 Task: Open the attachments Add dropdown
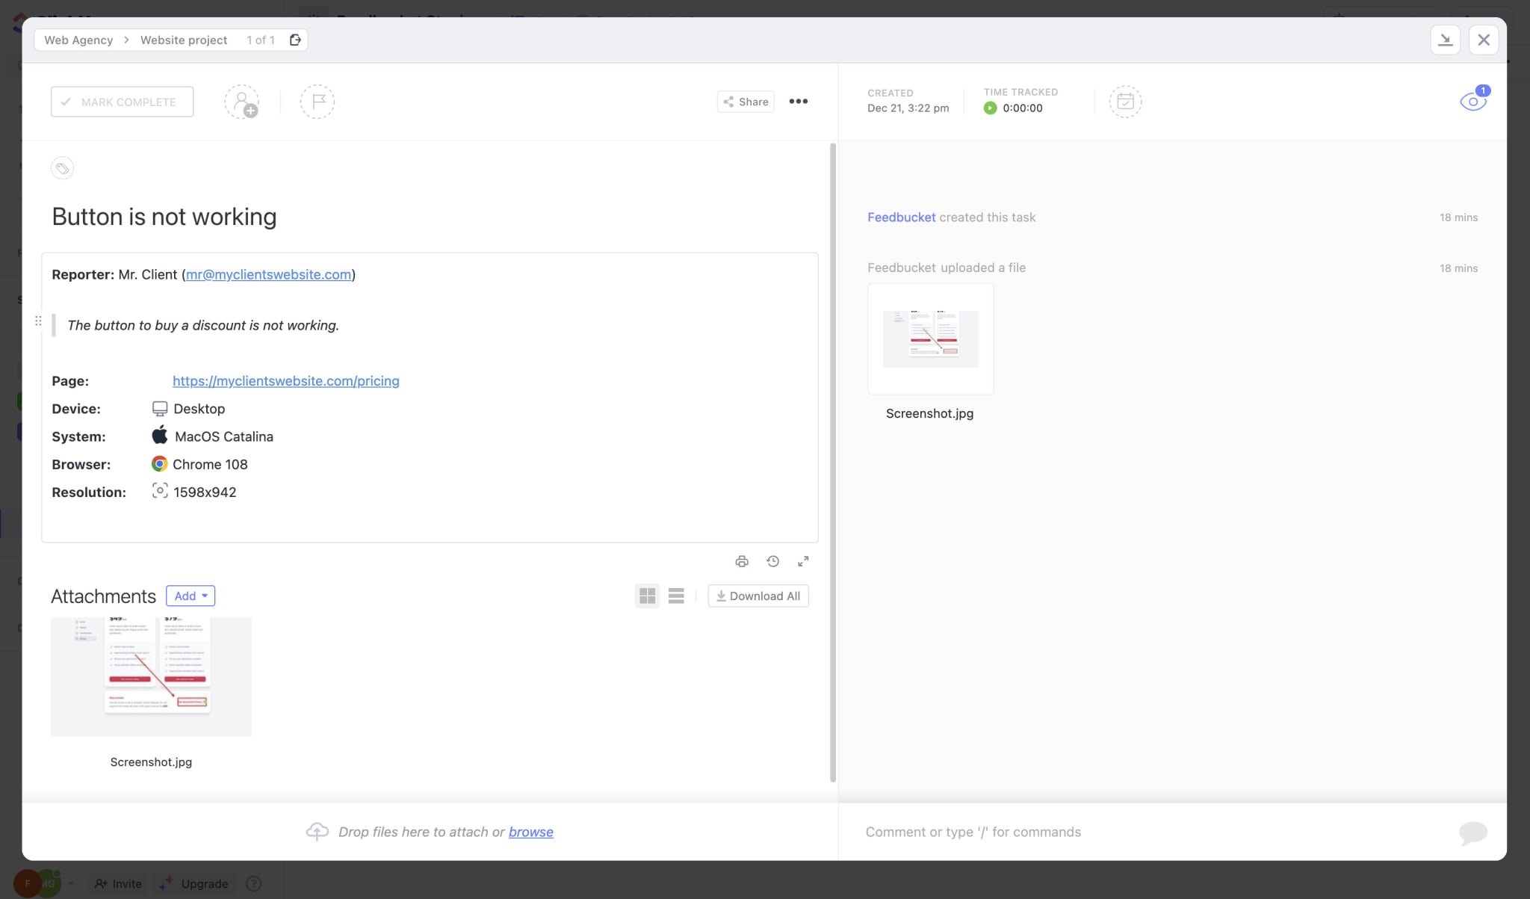(190, 596)
